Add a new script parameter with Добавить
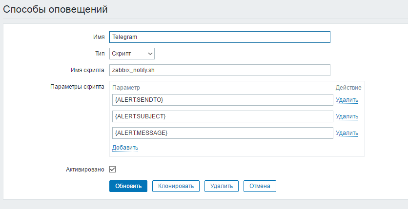The image size is (408, 209). tap(125, 148)
